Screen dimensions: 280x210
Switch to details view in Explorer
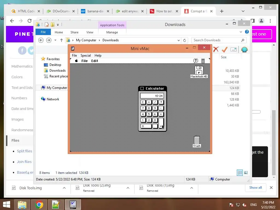240,173
